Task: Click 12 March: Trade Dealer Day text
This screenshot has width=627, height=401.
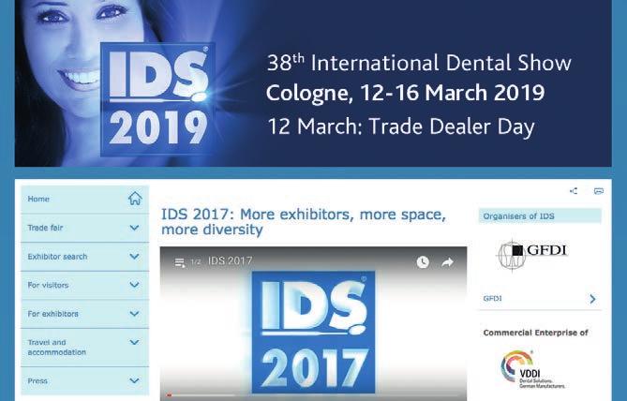Action: click(x=401, y=126)
